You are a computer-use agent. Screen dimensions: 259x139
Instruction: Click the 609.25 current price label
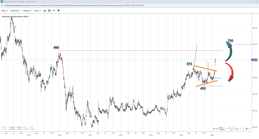coord(254,60)
